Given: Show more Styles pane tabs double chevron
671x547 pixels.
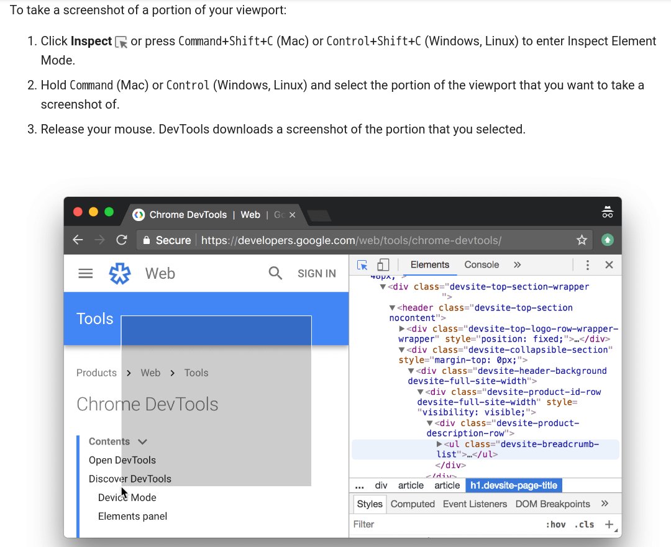Looking at the screenshot, I should [x=605, y=504].
